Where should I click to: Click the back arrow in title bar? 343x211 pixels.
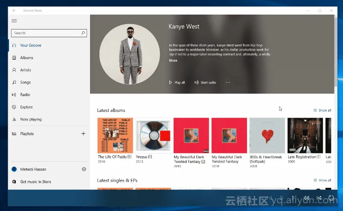tap(14, 10)
